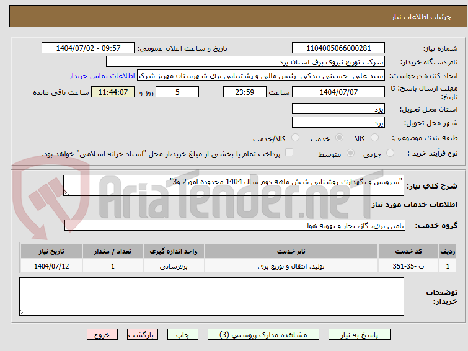Click the تعداد / مقدار column header
Viewport: 468px width, 351px height.
pyautogui.click(x=113, y=251)
